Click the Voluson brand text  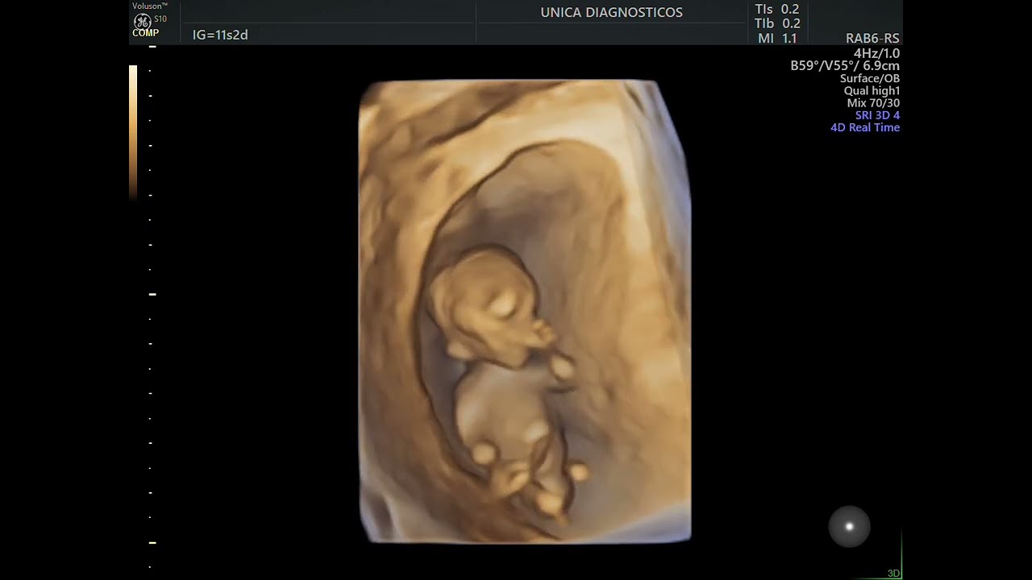(x=150, y=6)
